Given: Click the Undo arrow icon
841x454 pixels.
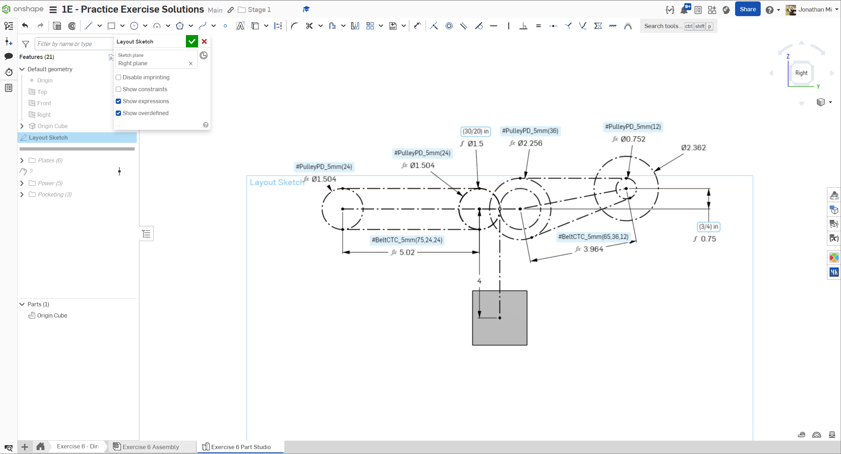Looking at the screenshot, I should point(25,26).
